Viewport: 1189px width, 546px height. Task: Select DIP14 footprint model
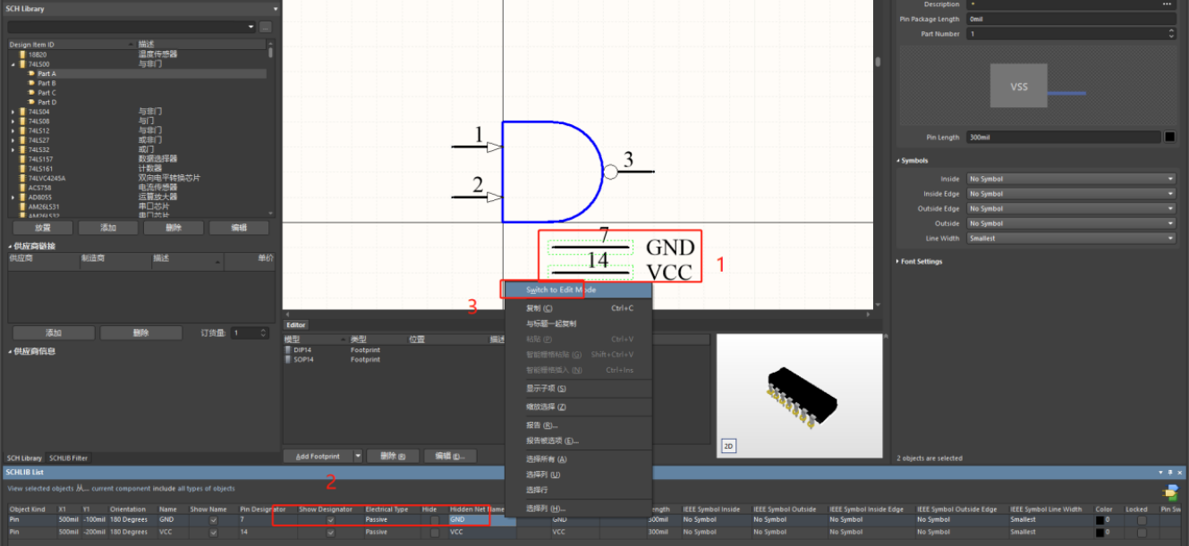click(x=302, y=350)
